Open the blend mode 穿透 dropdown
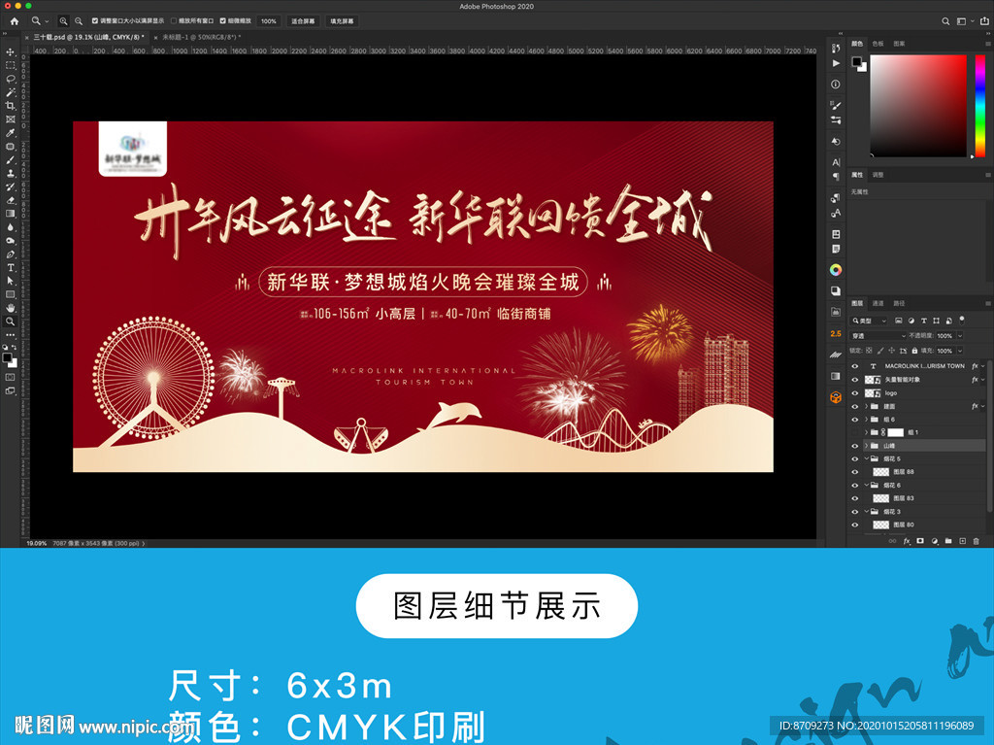 878,336
